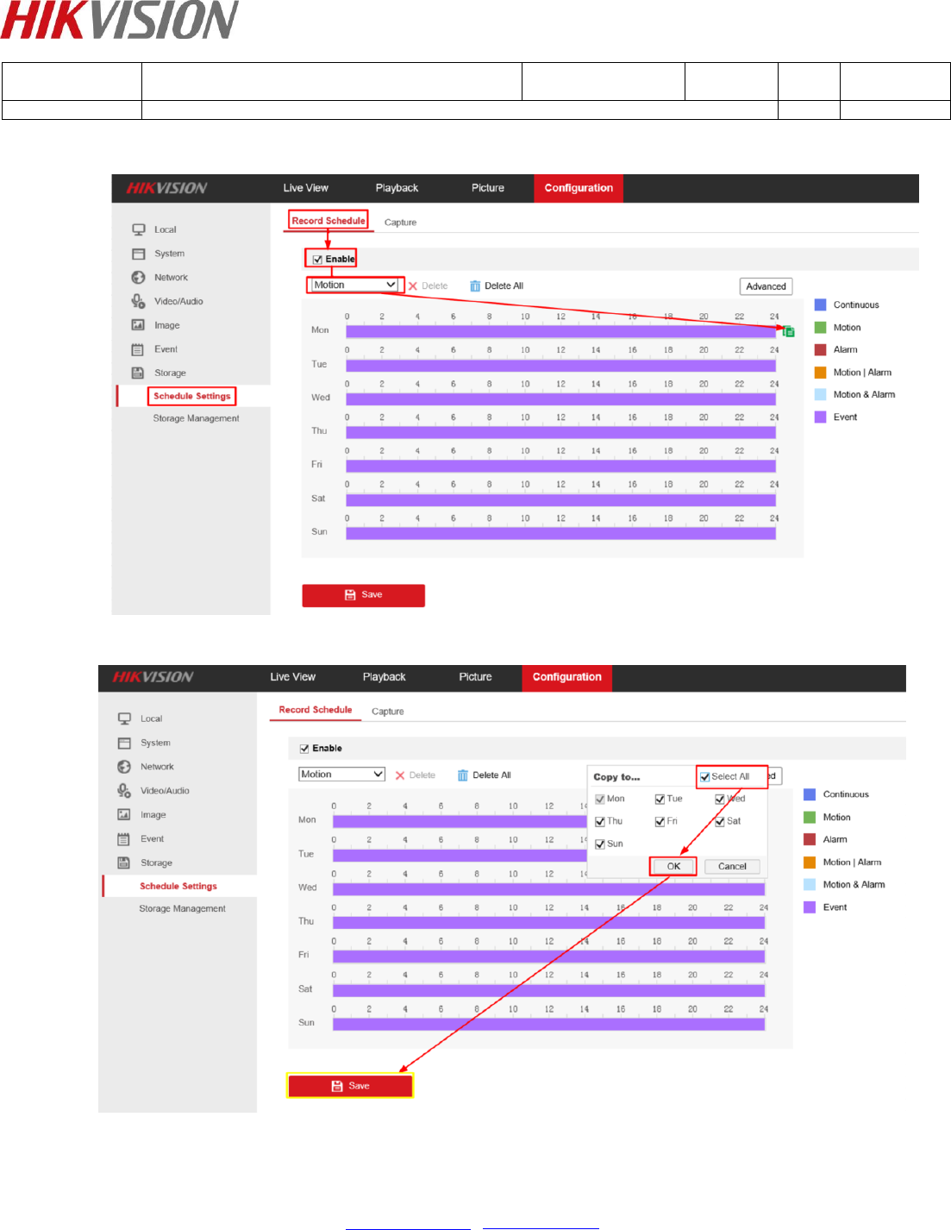Toggle the Wed checkbox in Copy to dialog
This screenshot has width=951, height=1230.
click(720, 800)
